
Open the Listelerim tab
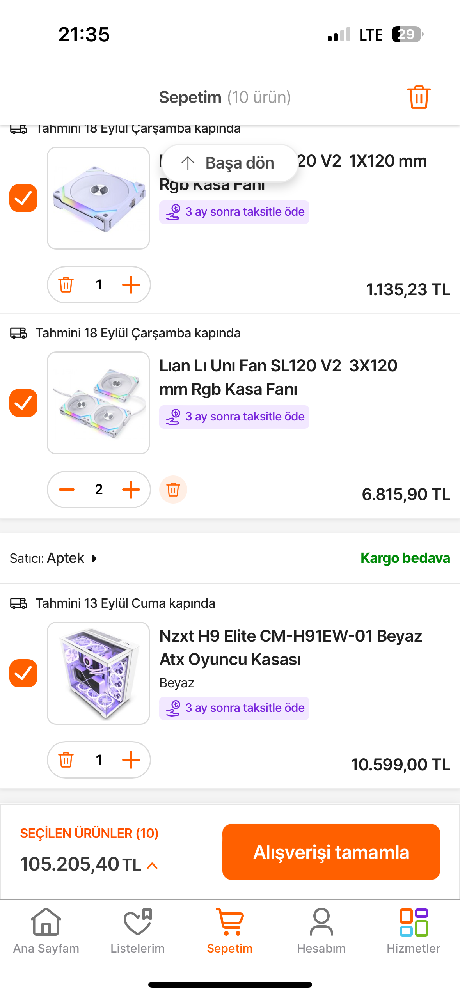pos(138,931)
